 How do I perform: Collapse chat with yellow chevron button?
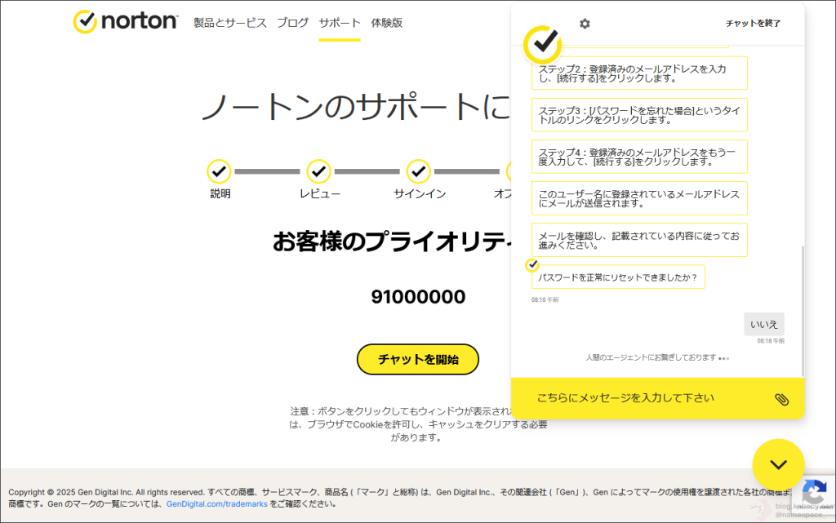778,465
